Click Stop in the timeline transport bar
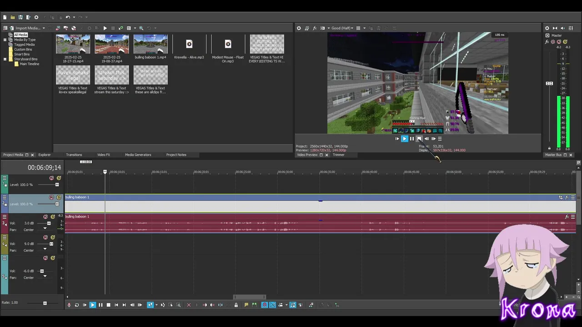Screen dimensions: 582x327 coord(108,305)
